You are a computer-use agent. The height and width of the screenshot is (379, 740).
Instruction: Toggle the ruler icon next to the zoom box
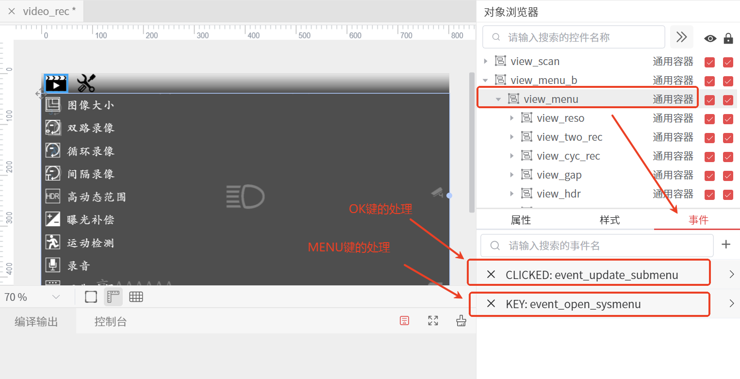tap(113, 297)
